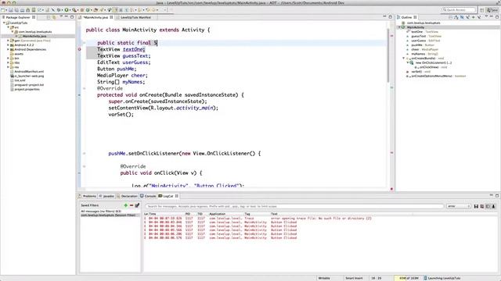Expand the res folder node
Viewport: 501px width, 281px height.
[8, 67]
